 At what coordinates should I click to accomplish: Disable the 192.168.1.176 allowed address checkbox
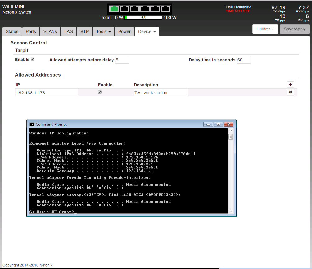point(100,92)
